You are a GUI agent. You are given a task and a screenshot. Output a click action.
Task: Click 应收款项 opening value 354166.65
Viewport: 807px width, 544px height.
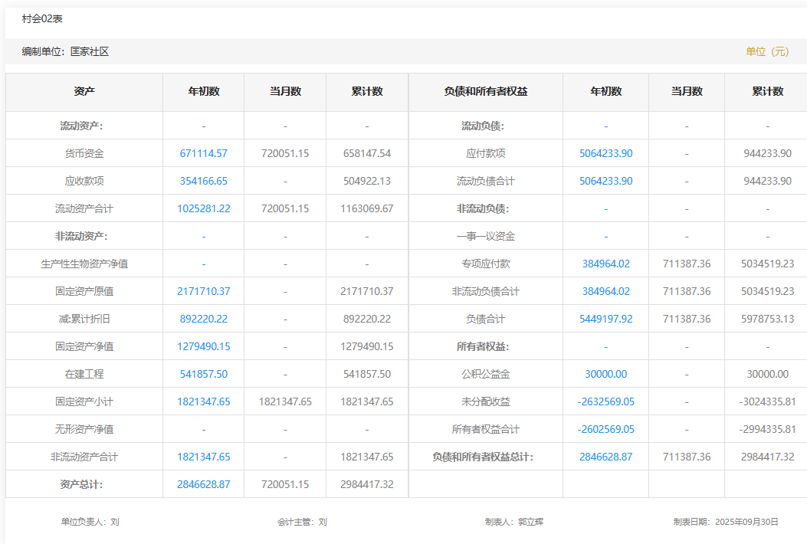tap(203, 181)
